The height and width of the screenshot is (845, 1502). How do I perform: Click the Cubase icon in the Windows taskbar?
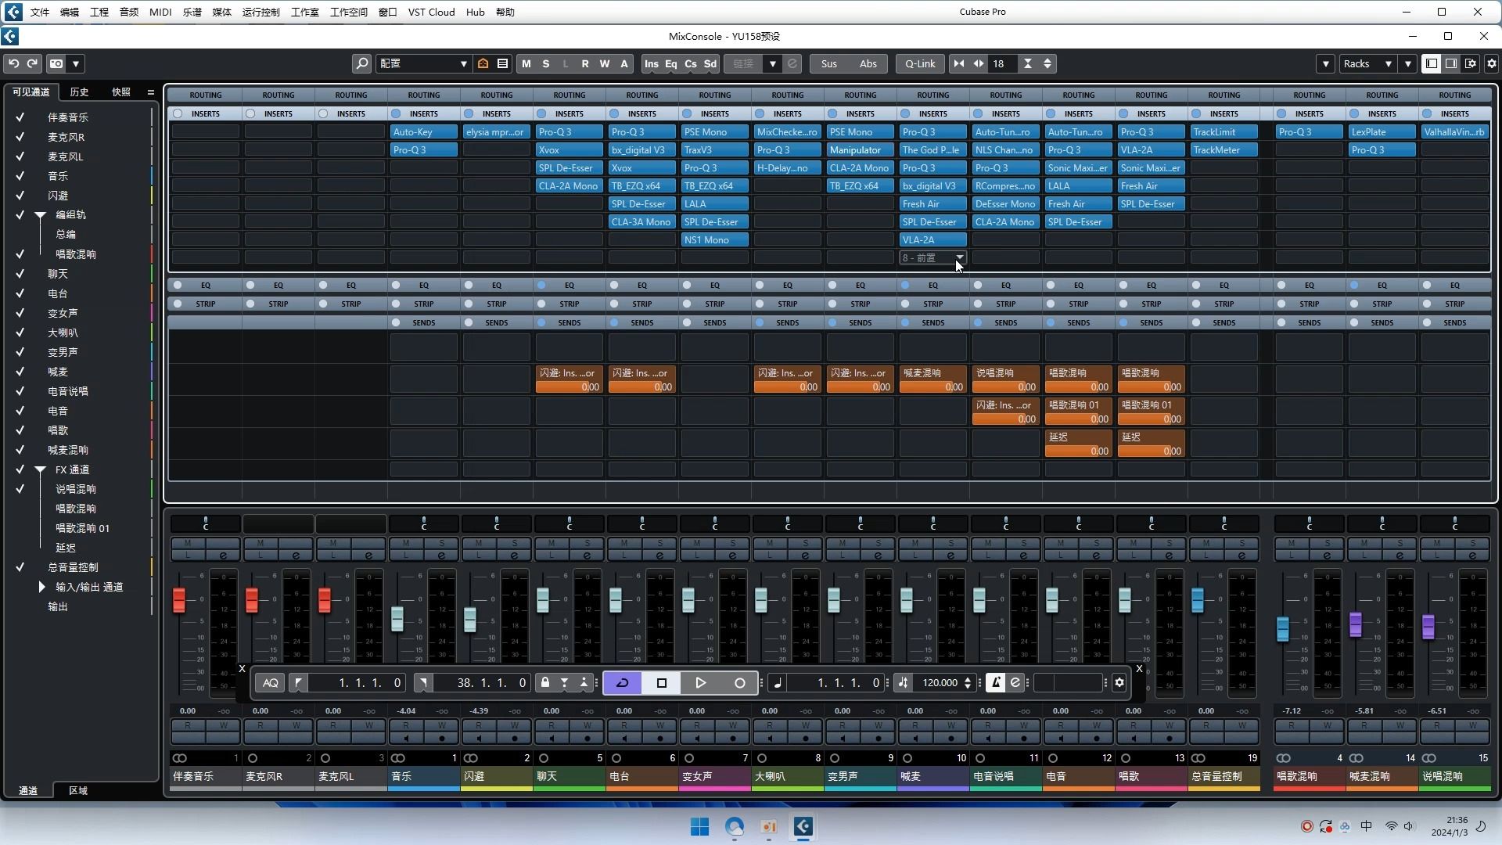click(803, 826)
